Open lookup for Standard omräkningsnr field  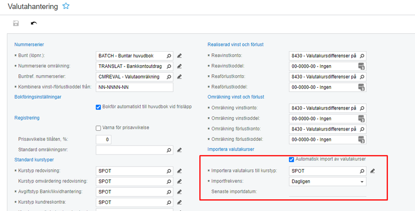coord(169,150)
